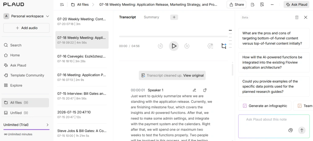
Task: Rewind 15 seconds
Action: 160,46
